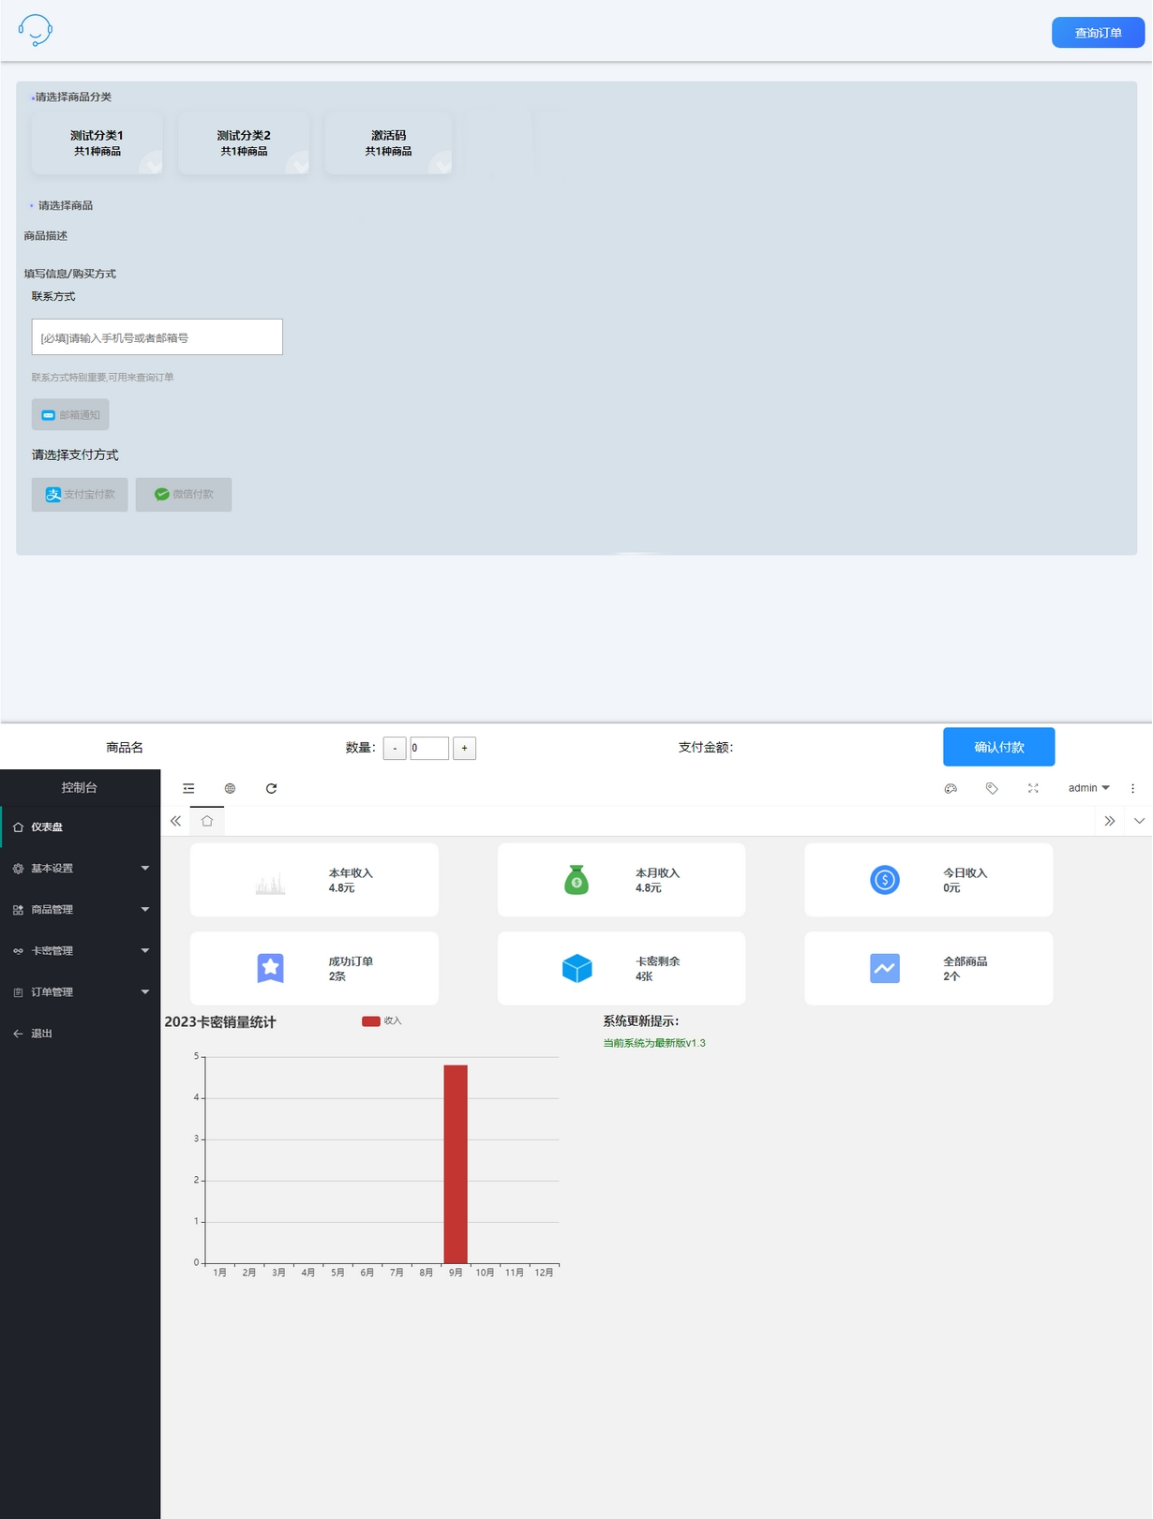Select the 微信付款 payment option
The height and width of the screenshot is (1519, 1153).
(184, 494)
